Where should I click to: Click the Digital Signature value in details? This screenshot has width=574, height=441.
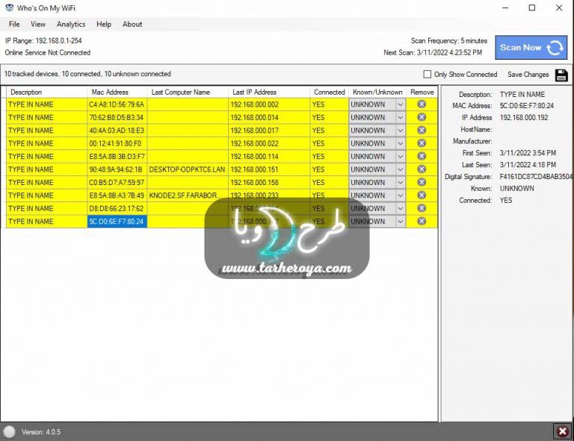536,176
